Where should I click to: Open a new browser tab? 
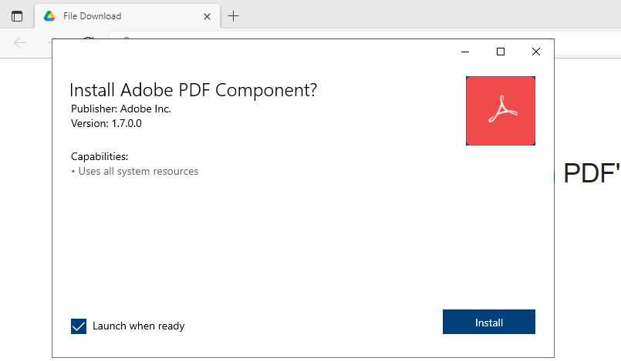coord(233,16)
